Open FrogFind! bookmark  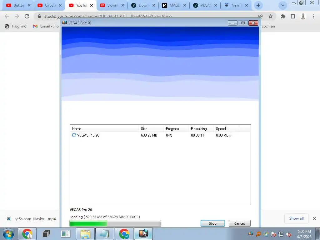[x=16, y=26]
